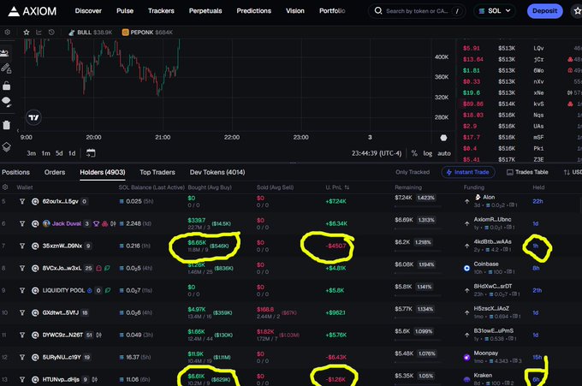582x386 pixels.
Task: Open the go-to-date calendar icon
Action: click(91, 153)
